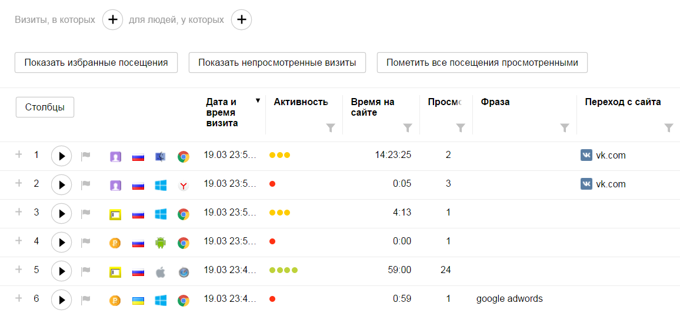This screenshot has height=313, width=680.
Task: Expand visit row 1 details
Action: [18, 154]
